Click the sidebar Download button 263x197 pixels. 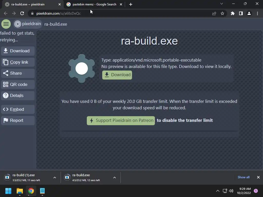18,51
